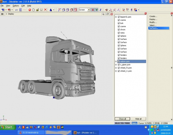The height and width of the screenshot is (135, 173).
Task: Toggle Auto in status bar
Action: pyautogui.click(x=134, y=123)
